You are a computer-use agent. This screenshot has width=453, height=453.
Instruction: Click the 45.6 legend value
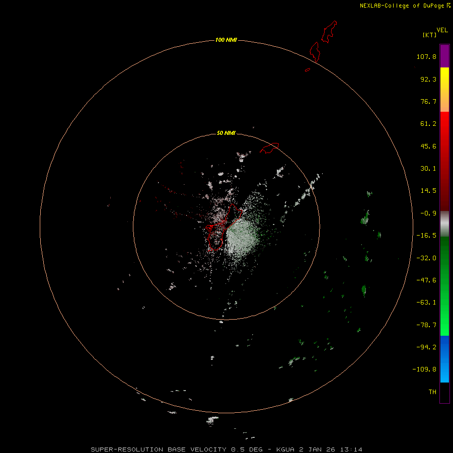(428, 146)
